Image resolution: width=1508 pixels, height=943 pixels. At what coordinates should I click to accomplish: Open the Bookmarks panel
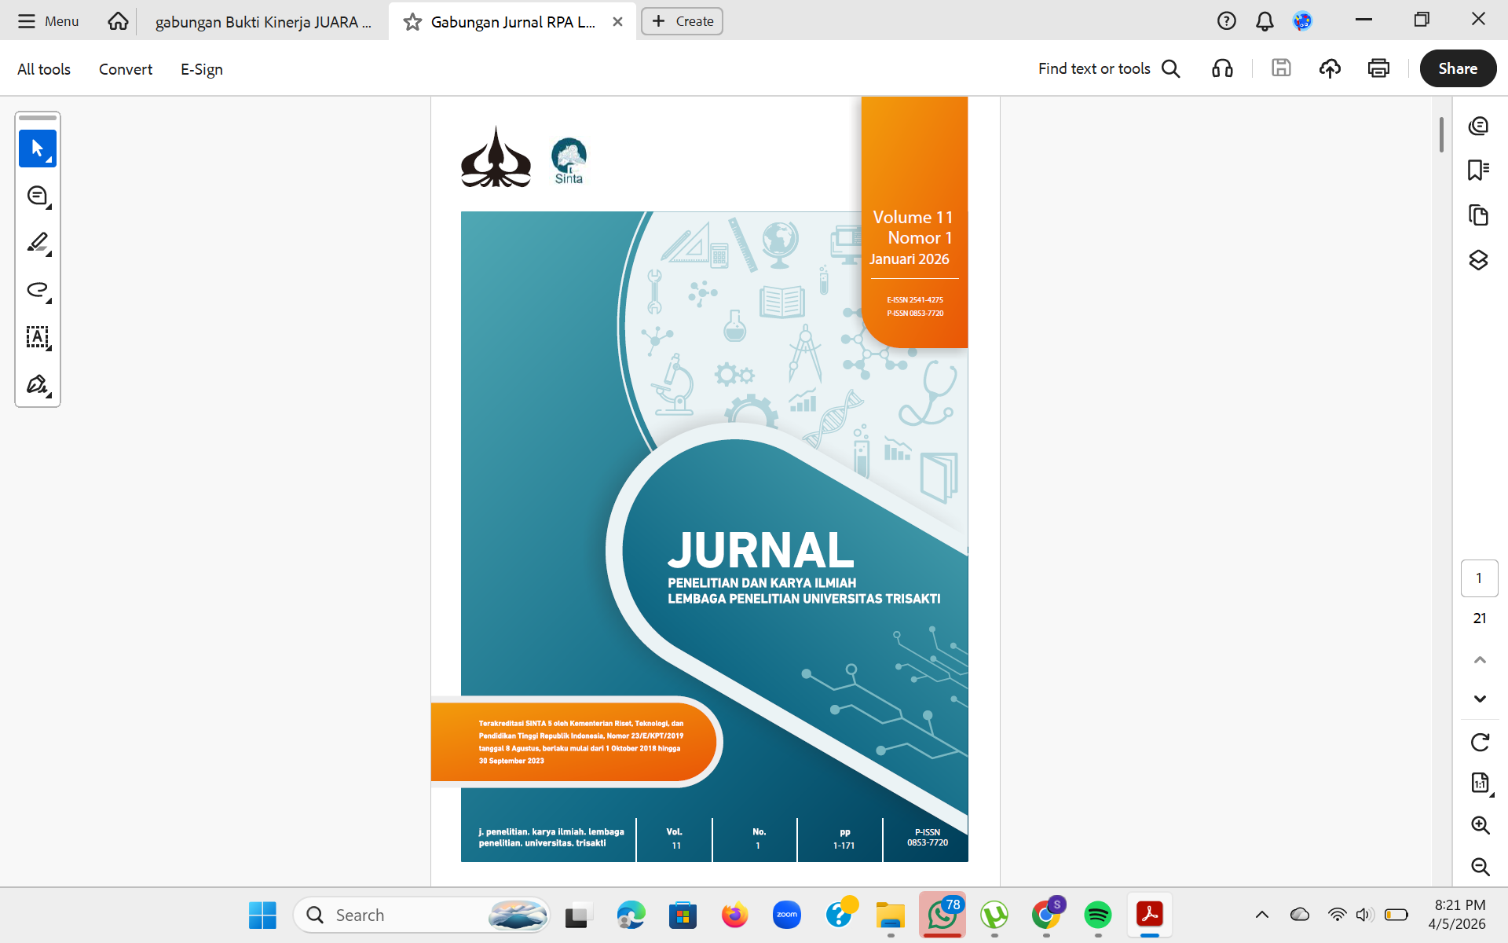[x=1478, y=170]
